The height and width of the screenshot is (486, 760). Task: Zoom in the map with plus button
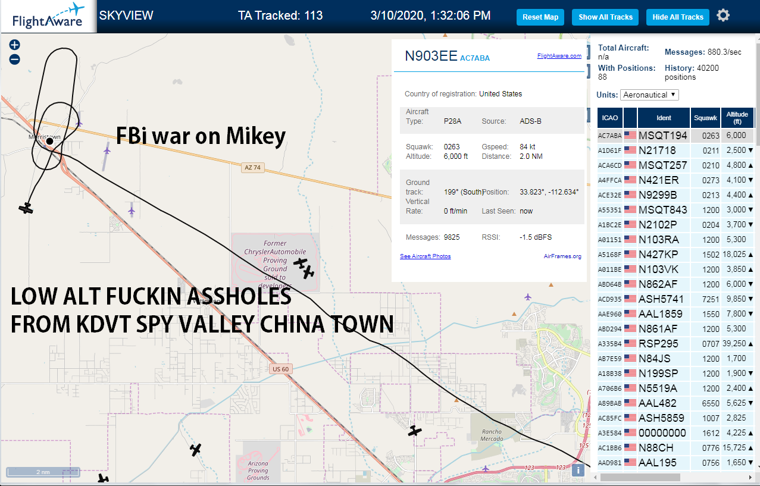pos(15,45)
